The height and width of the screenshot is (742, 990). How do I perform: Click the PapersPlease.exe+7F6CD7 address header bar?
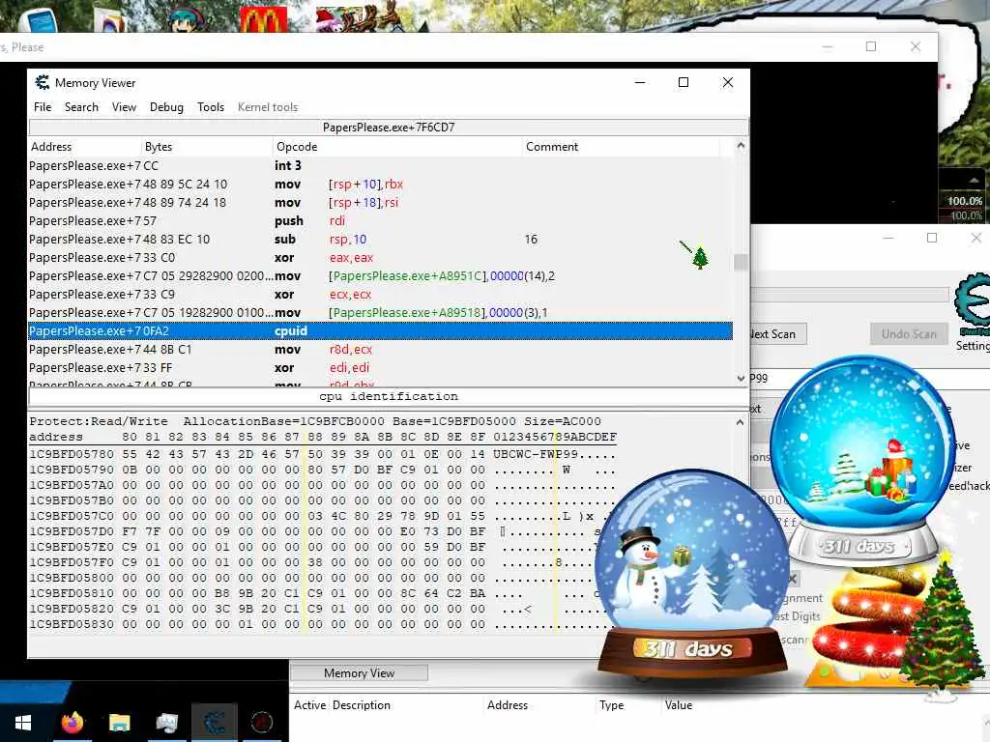click(x=389, y=128)
